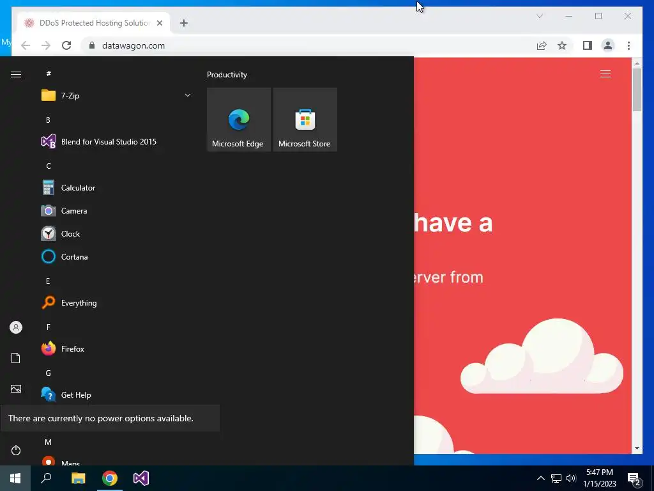The width and height of the screenshot is (654, 491).
Task: Show hidden system tray icons
Action: click(540, 478)
